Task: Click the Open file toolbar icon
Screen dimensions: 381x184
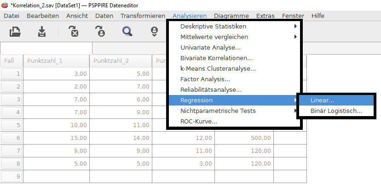Action: [x=16, y=31]
